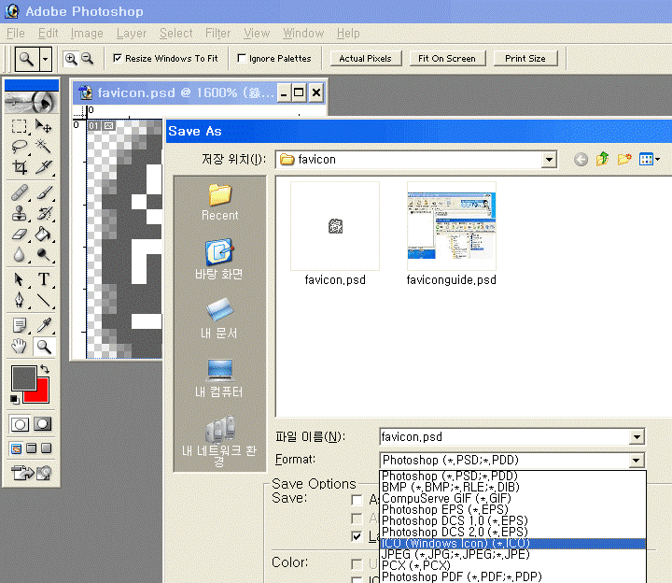
Task: Select the Notes tool
Action: pos(19,326)
